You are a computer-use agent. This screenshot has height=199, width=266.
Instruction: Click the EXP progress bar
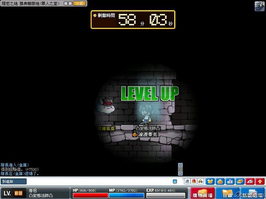166,195
